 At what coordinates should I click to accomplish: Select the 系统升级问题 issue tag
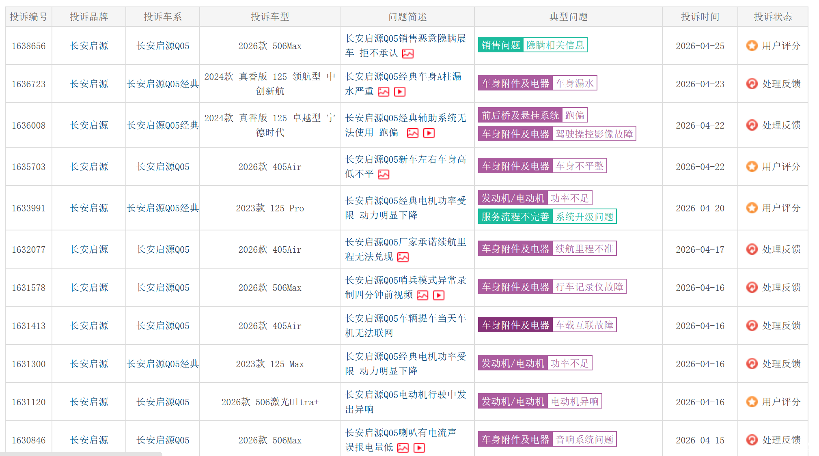[x=584, y=217]
